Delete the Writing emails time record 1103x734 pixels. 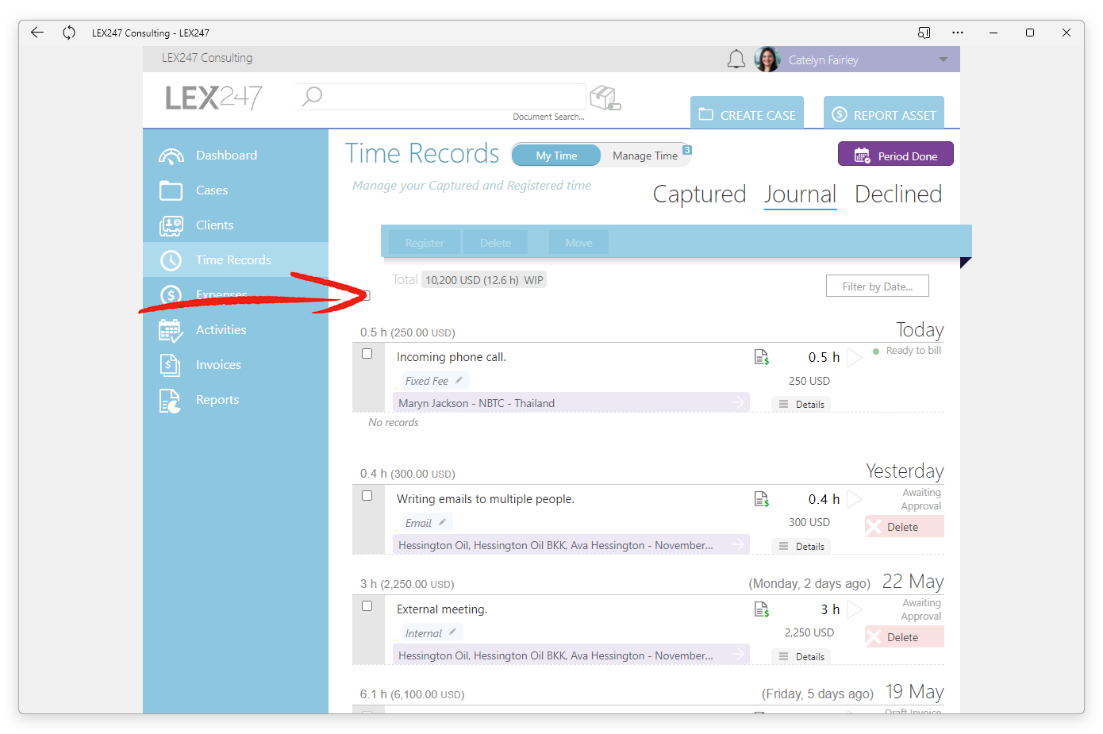905,527
